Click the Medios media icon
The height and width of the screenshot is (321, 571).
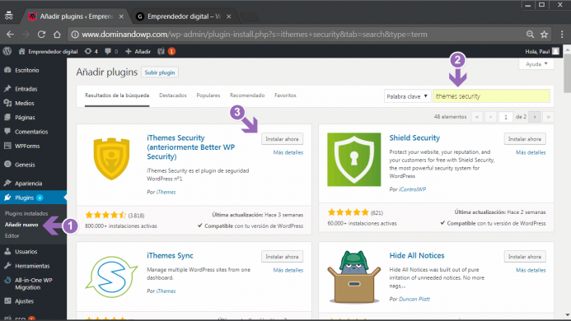point(7,103)
